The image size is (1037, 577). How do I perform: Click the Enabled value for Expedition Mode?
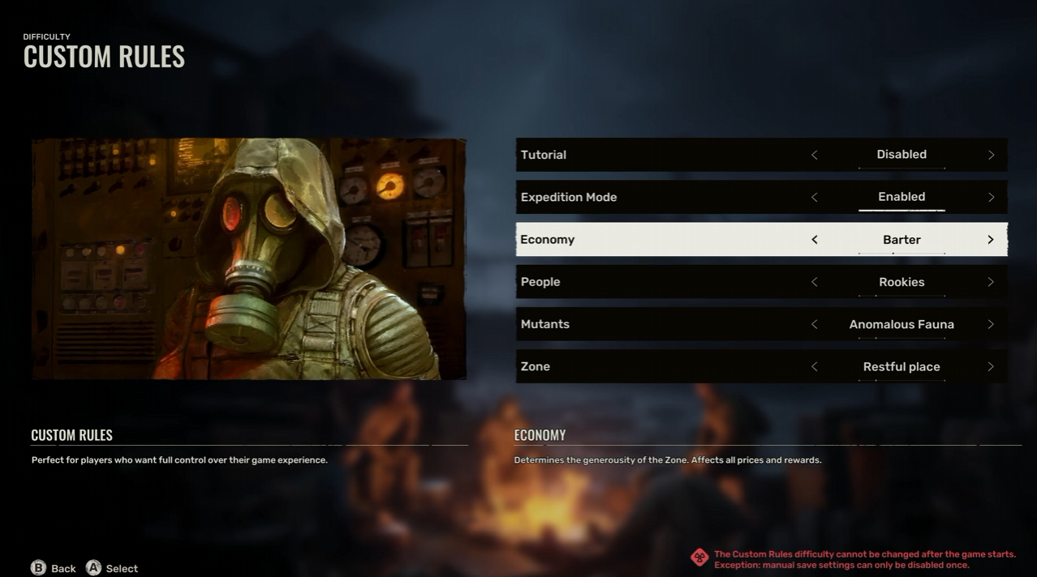901,196
